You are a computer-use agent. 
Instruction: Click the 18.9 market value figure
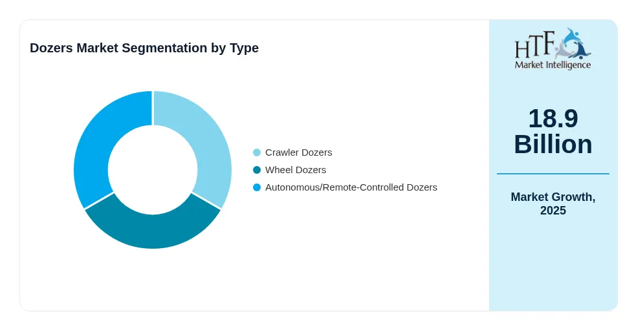coord(553,119)
